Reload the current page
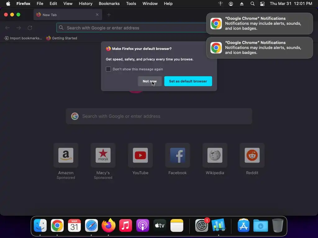This screenshot has height=238, width=318. point(30,28)
